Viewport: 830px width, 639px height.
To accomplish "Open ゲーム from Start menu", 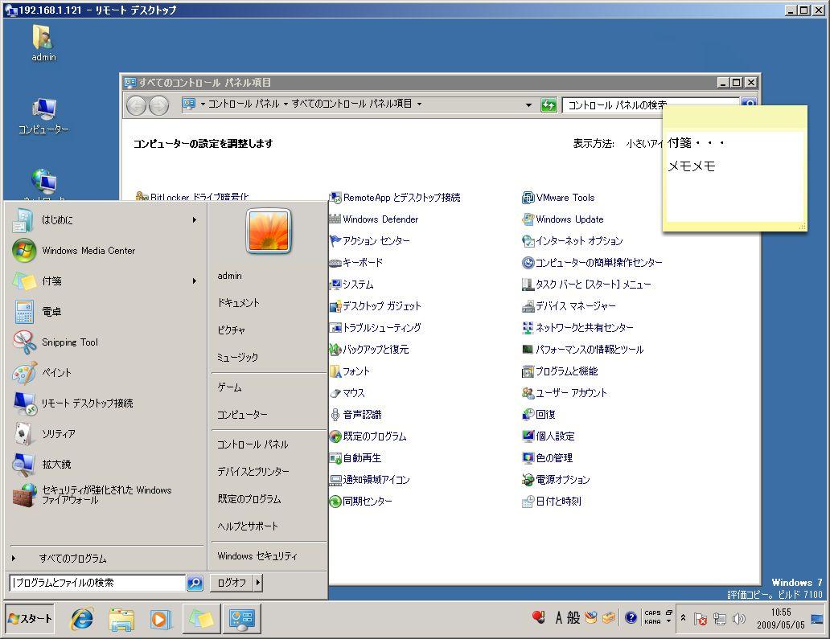I will point(229,387).
